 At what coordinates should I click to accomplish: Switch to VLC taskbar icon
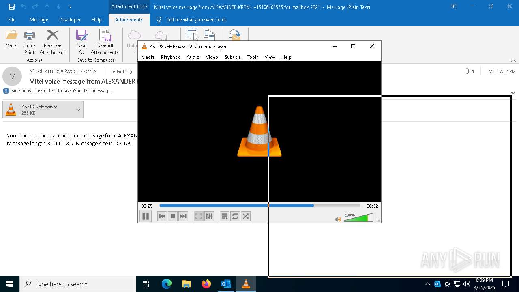pos(246,284)
